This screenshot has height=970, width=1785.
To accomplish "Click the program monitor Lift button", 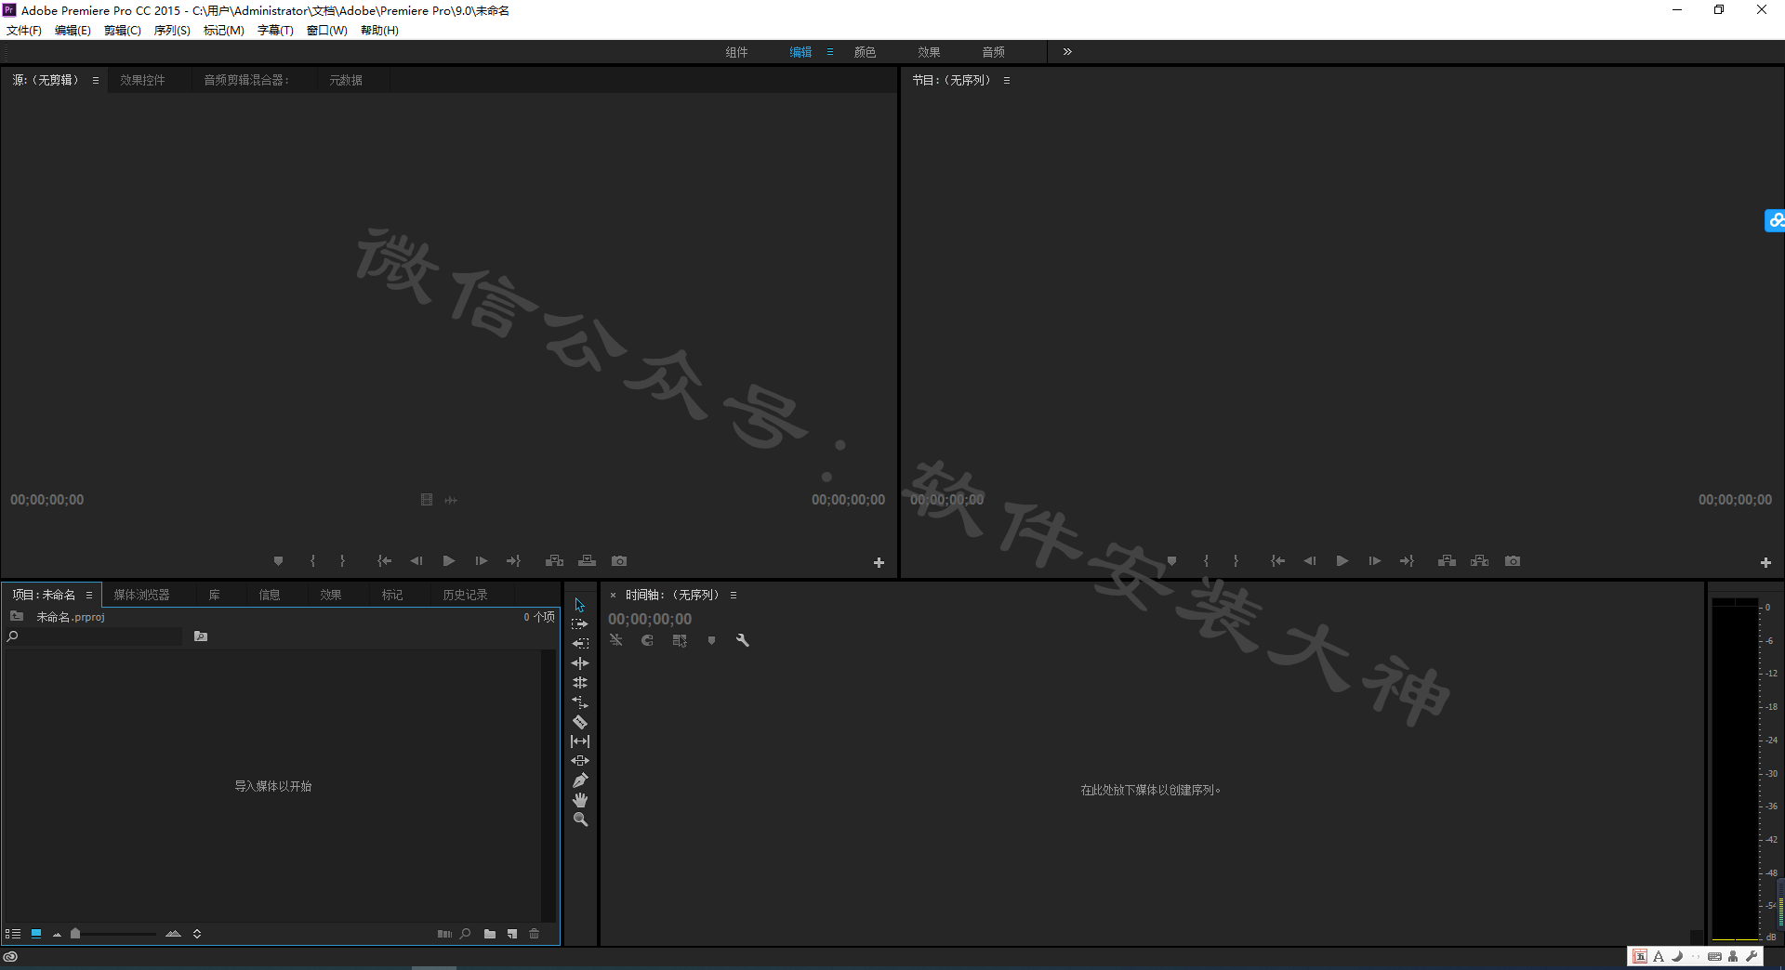I will (x=1448, y=561).
